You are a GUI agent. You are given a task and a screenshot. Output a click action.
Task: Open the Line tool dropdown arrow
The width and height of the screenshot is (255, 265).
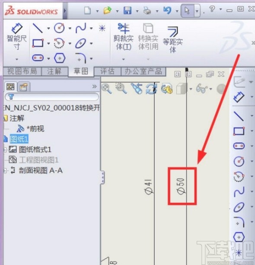click(48, 28)
